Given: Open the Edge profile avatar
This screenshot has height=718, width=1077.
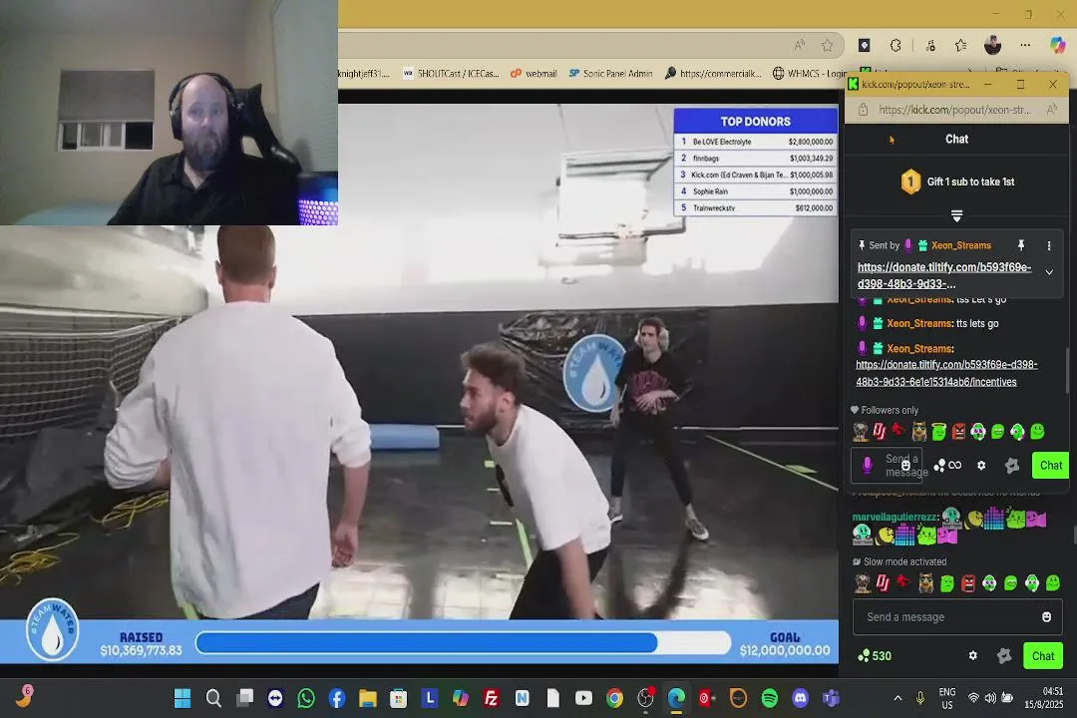Looking at the screenshot, I should pyautogui.click(x=992, y=45).
